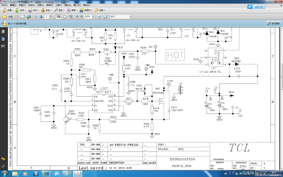Open the Bookmarks panel in left sidebar
283x177 pixels.
[3, 39]
